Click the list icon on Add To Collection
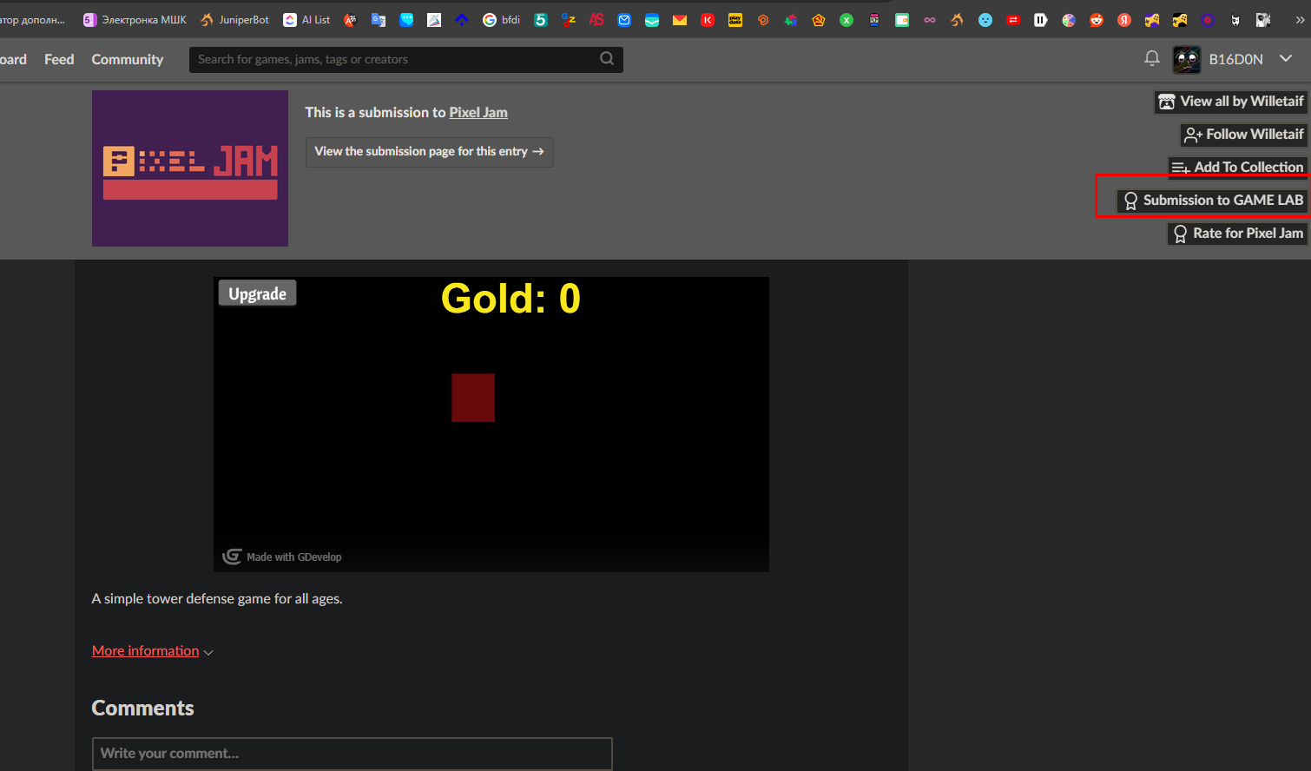 pos(1179,168)
